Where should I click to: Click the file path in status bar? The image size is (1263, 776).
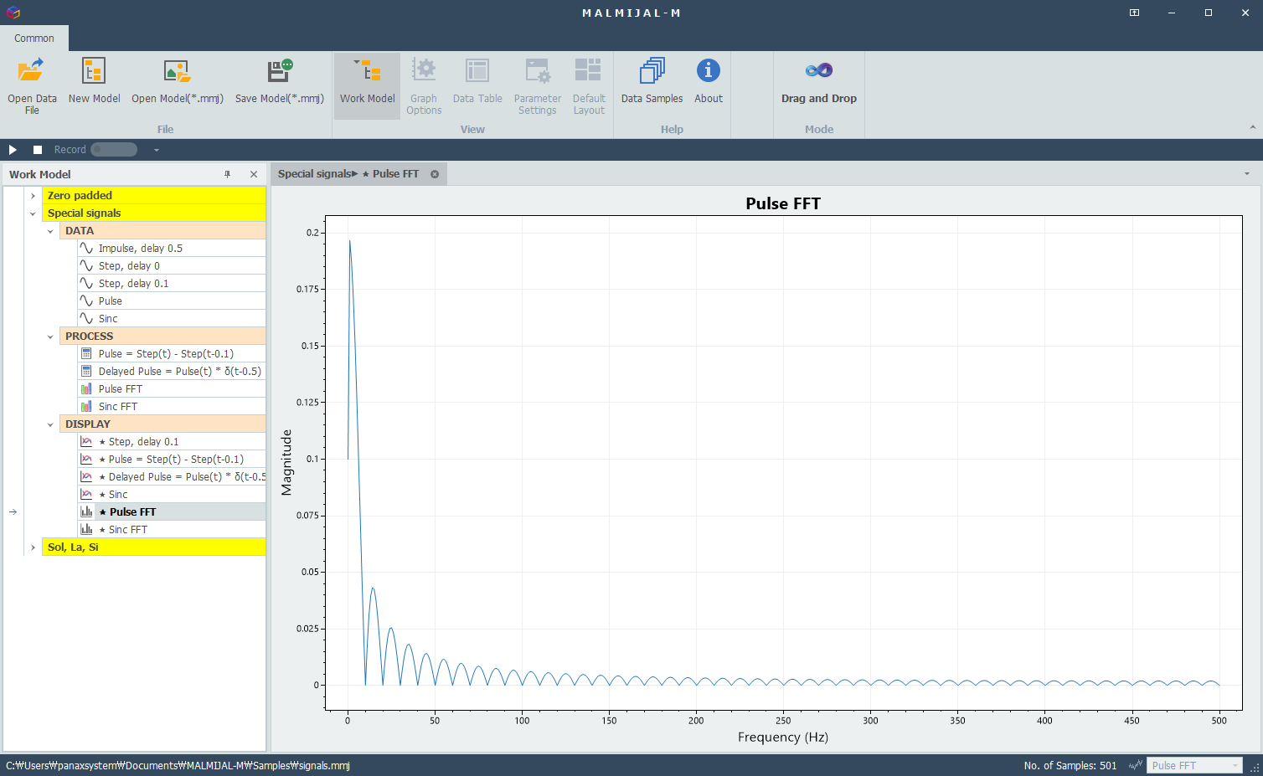pos(178,766)
